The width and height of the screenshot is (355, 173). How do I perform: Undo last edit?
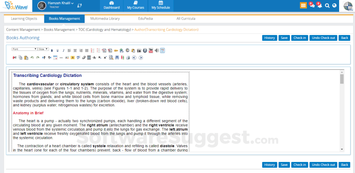32,58
